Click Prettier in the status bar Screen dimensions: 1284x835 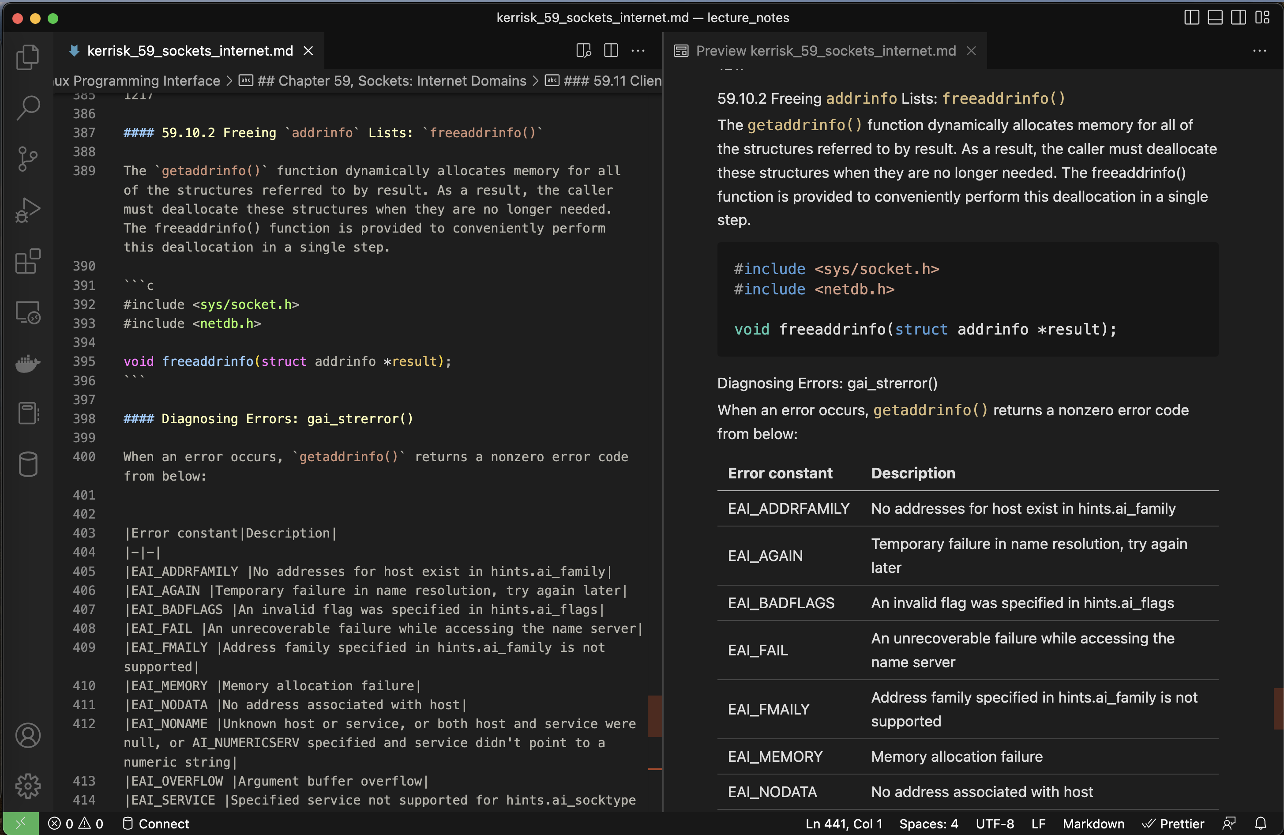[x=1173, y=824]
